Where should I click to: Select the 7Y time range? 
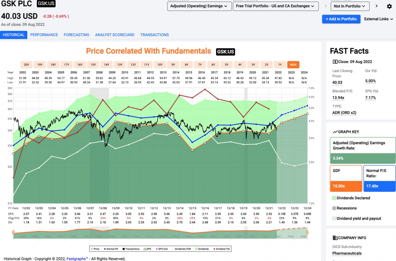(200, 64)
